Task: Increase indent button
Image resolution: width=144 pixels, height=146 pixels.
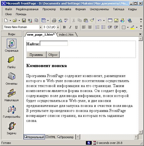Action: click(x=116, y=27)
